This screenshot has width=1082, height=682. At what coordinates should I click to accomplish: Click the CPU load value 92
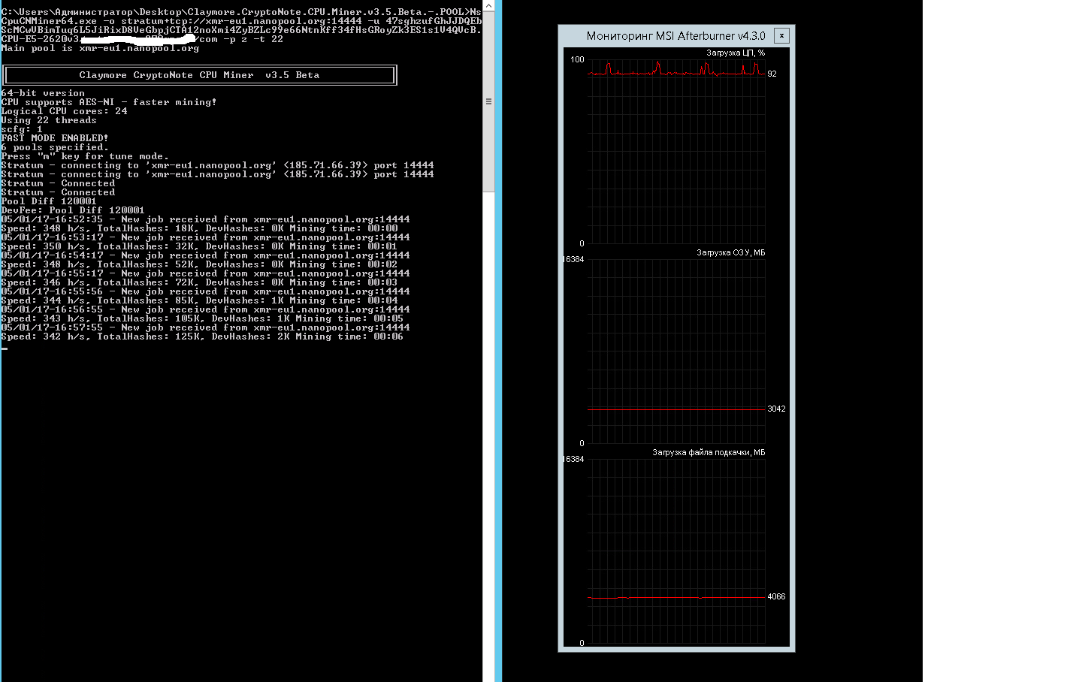click(x=772, y=74)
